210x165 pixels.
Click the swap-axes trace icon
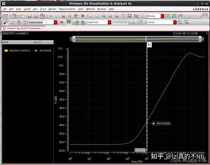click(180, 16)
